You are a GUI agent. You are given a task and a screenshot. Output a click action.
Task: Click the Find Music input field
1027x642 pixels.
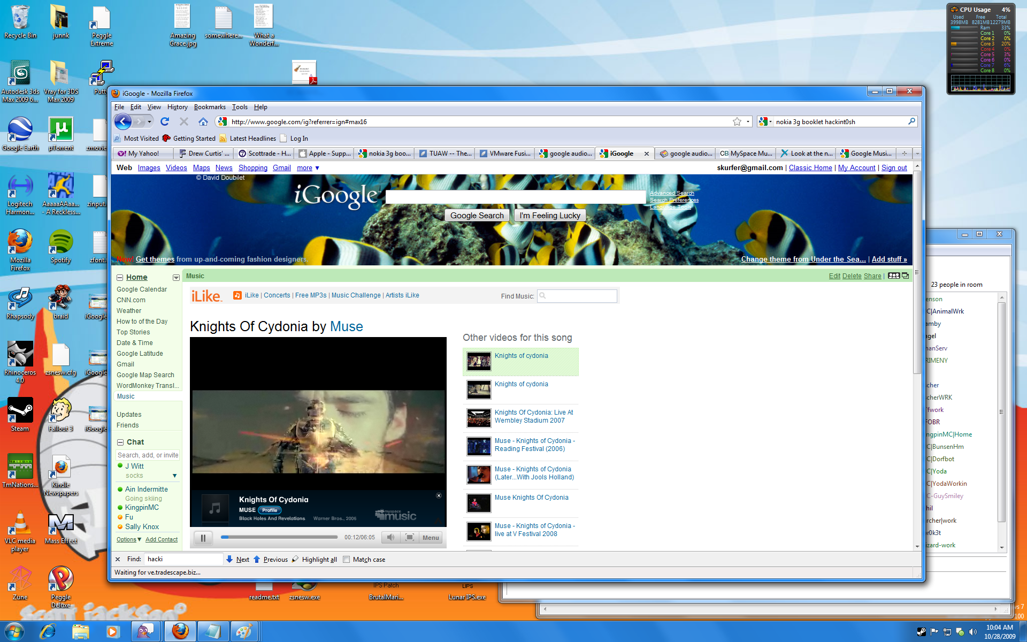pyautogui.click(x=577, y=296)
